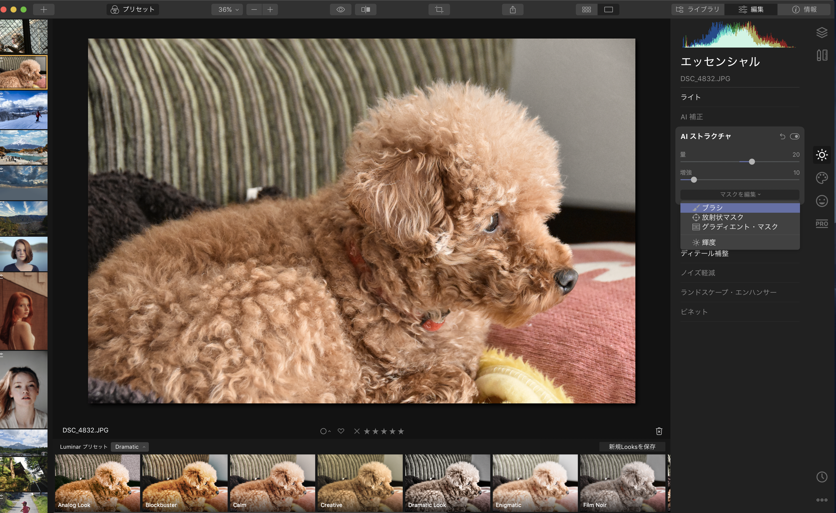Screen dimensions: 836x513
Task: Click the AI Structure amount slider handle
Action: (x=751, y=162)
